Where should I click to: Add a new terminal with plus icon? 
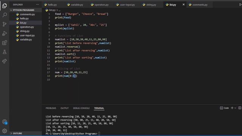[x=232, y=108]
